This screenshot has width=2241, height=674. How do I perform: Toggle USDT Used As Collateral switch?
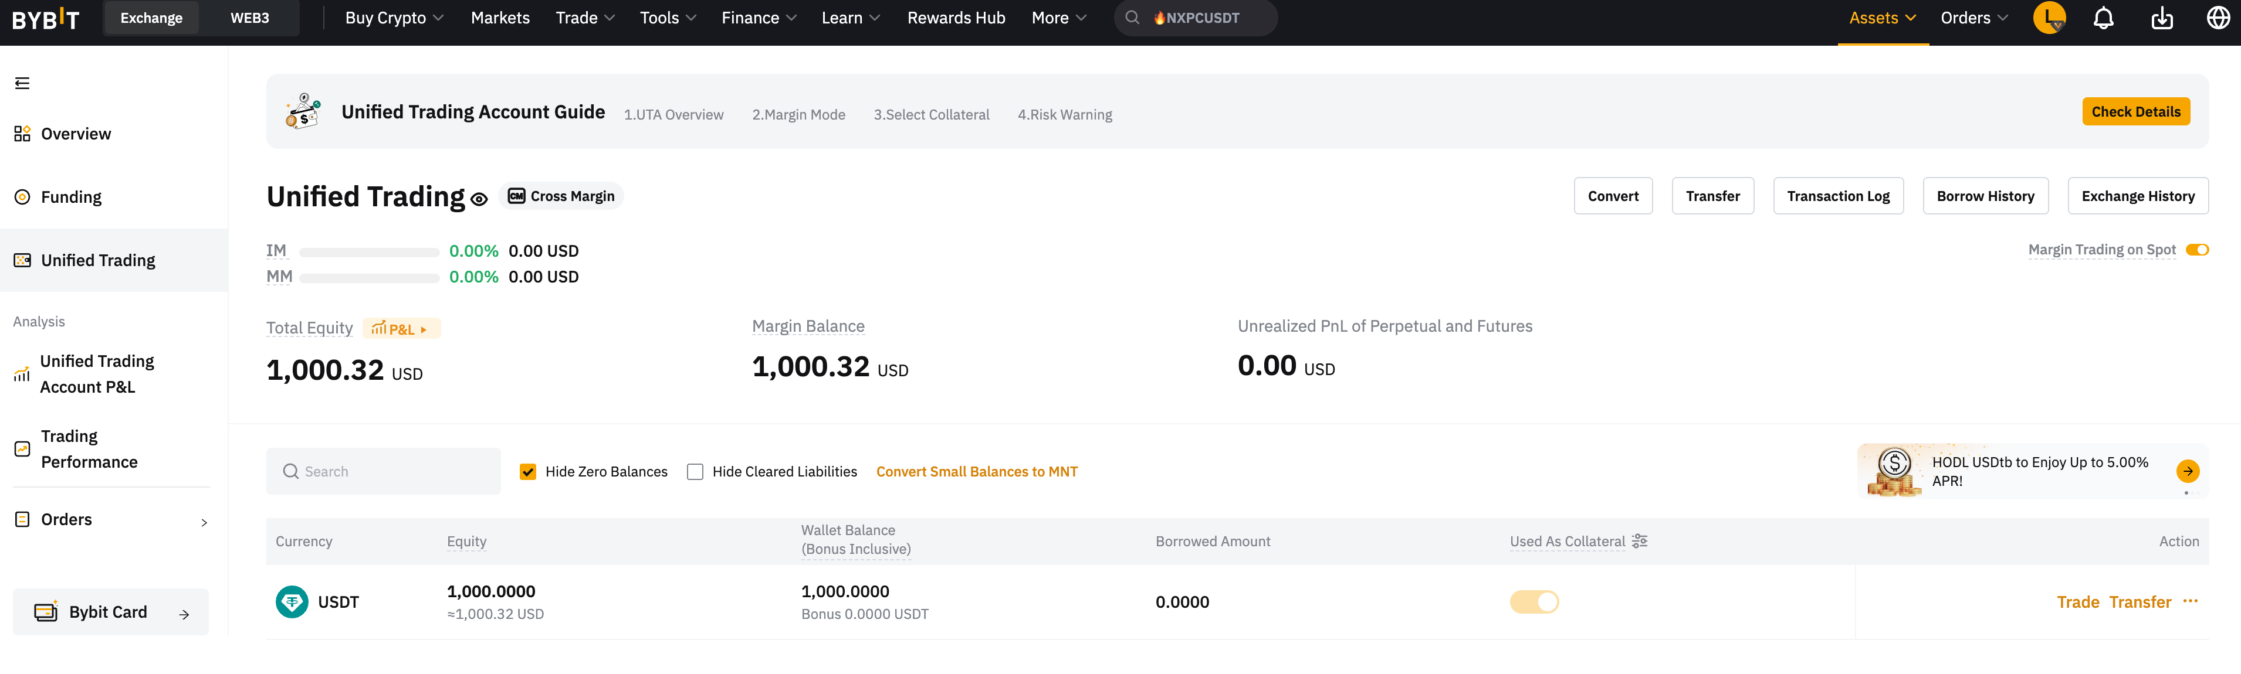pyautogui.click(x=1535, y=602)
